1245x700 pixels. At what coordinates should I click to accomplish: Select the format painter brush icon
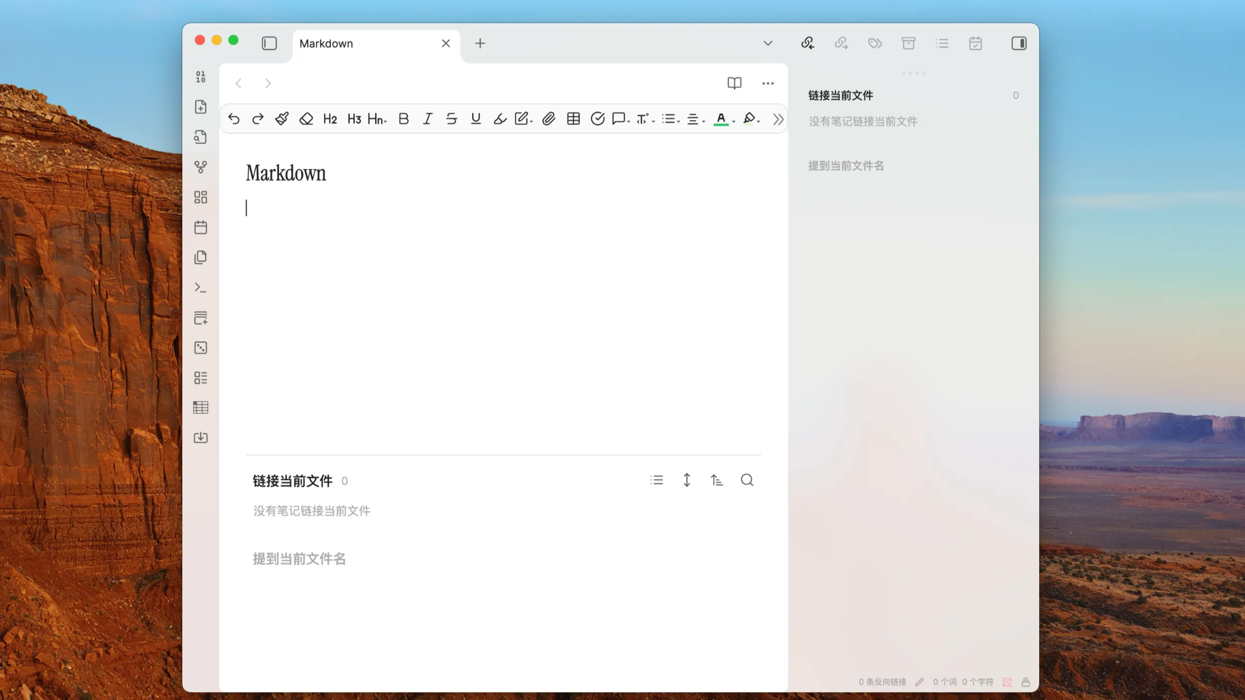(x=281, y=118)
